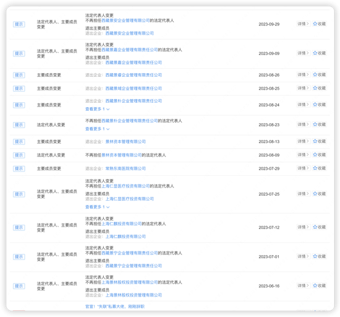The height and width of the screenshot is (317, 340).
Task: Star the 2023-09-29 record with 收藏
Action: (319, 24)
